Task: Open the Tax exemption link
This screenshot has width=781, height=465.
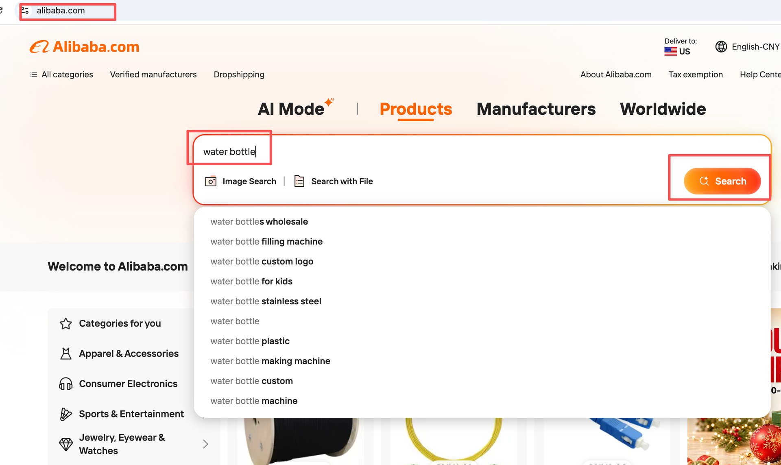Action: point(696,74)
